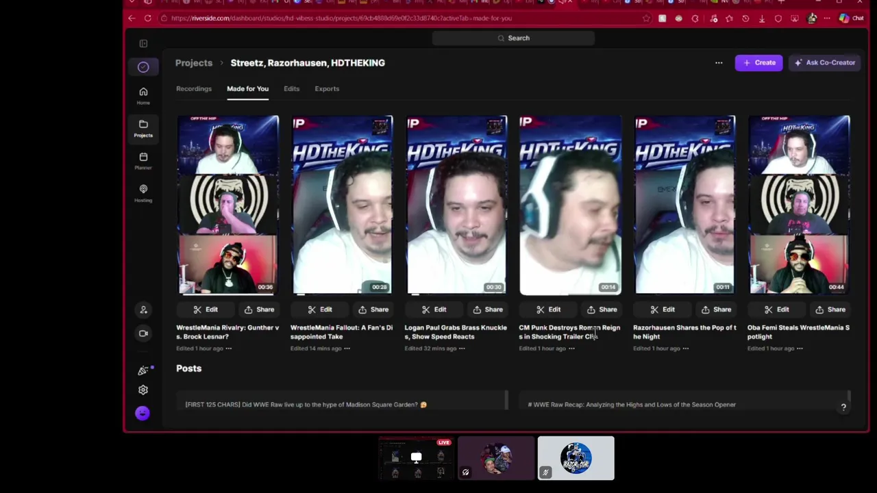
Task: Bookmark this page with star icon
Action: 645,18
